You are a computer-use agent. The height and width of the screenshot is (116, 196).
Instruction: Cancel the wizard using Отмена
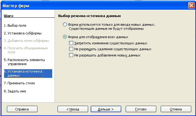(176, 109)
